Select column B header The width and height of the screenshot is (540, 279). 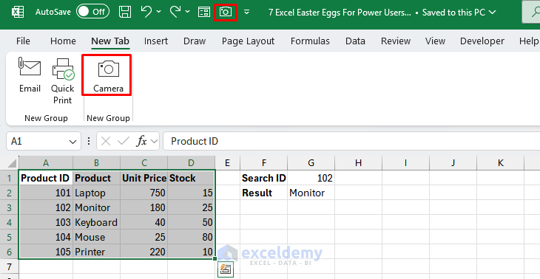[x=96, y=163]
